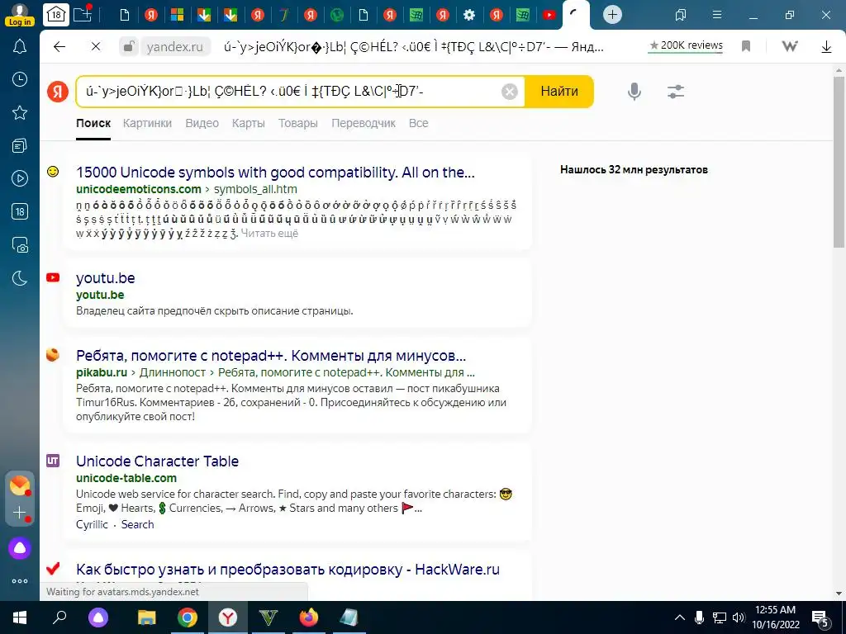
Task: Select the Переводчик tab
Action: pos(364,124)
